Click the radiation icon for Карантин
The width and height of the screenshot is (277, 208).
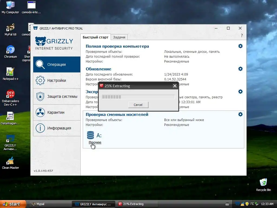pos(40,112)
